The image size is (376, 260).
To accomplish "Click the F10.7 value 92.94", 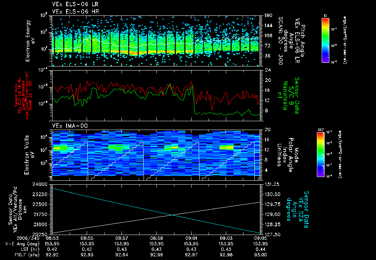I will point(122,255).
